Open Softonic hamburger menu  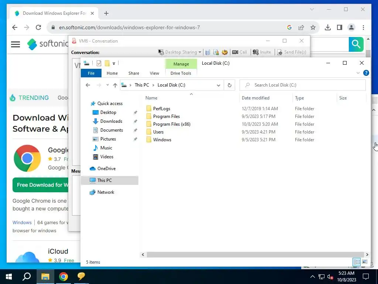tap(16, 44)
